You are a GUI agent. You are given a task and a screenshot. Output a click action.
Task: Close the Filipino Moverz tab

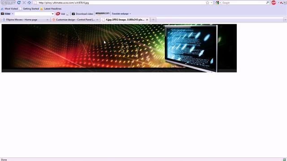tap(48, 20)
